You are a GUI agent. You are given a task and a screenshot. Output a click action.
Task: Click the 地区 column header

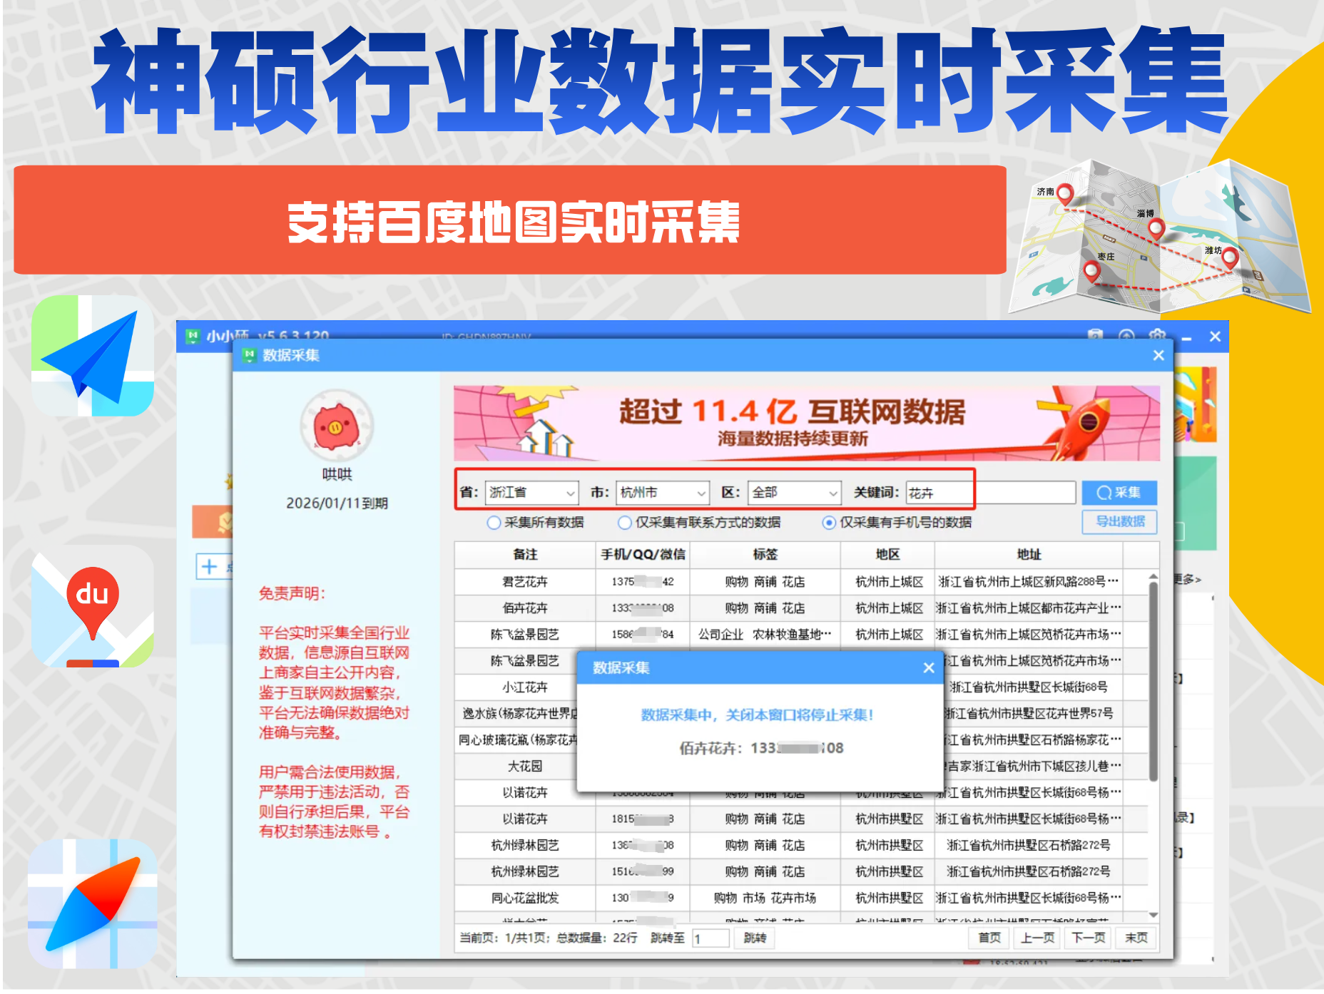click(x=887, y=555)
